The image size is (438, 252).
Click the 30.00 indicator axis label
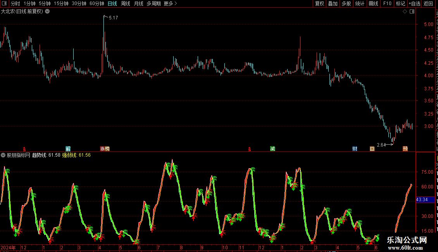point(427,216)
